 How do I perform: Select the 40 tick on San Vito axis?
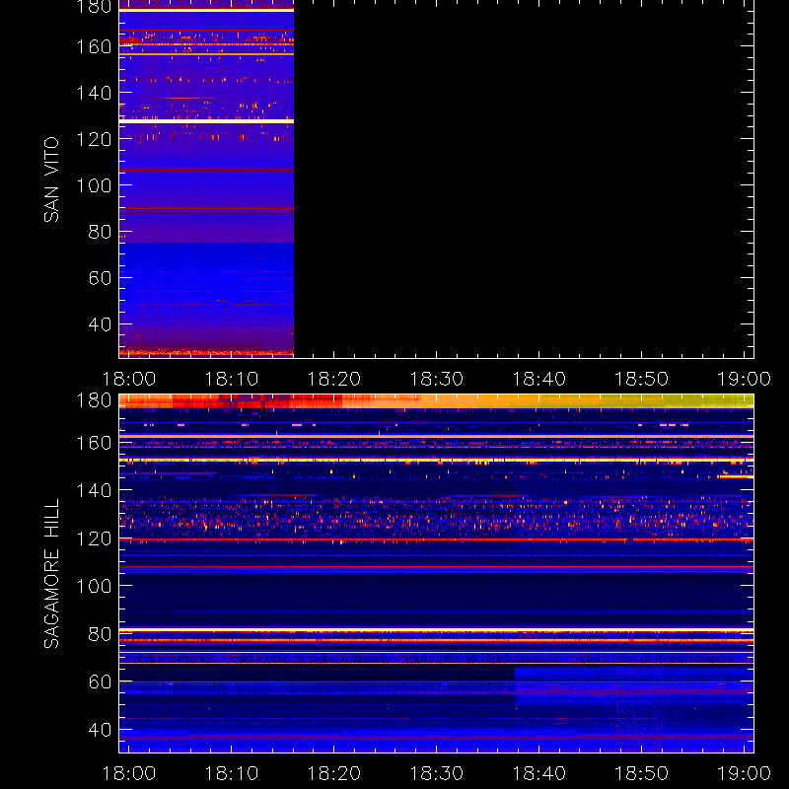(100, 324)
